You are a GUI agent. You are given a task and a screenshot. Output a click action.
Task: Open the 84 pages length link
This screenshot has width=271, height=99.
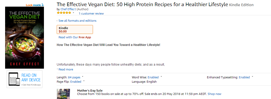(x=74, y=77)
